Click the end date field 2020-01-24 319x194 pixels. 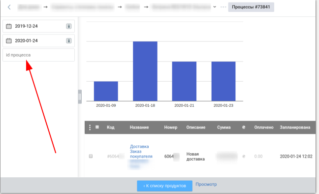pos(39,41)
